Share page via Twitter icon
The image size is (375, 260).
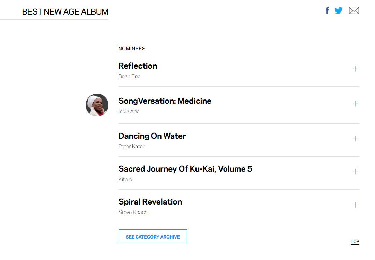[x=339, y=10]
